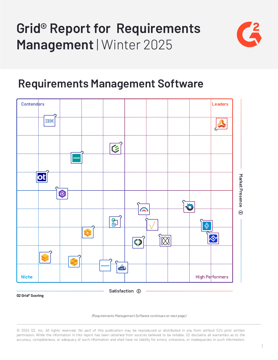The height and width of the screenshot is (360, 278).
Task: Click the IBM logo in the Contenders quadrant
Action: tap(50, 121)
